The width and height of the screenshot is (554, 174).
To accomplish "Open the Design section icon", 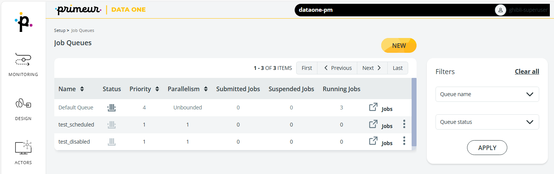I will (x=23, y=103).
